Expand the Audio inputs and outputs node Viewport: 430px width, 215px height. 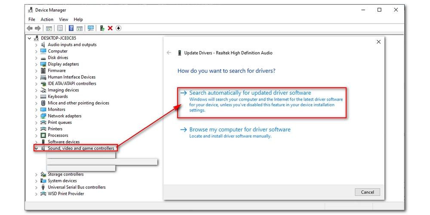tap(36, 45)
